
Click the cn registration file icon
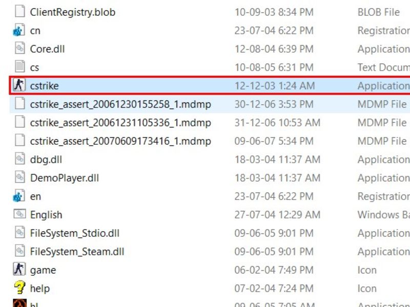(x=19, y=30)
